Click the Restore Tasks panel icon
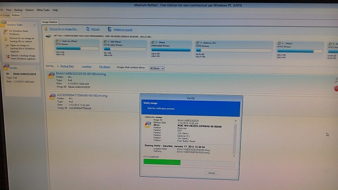This screenshot has height=190, width=338. [x=3, y=24]
